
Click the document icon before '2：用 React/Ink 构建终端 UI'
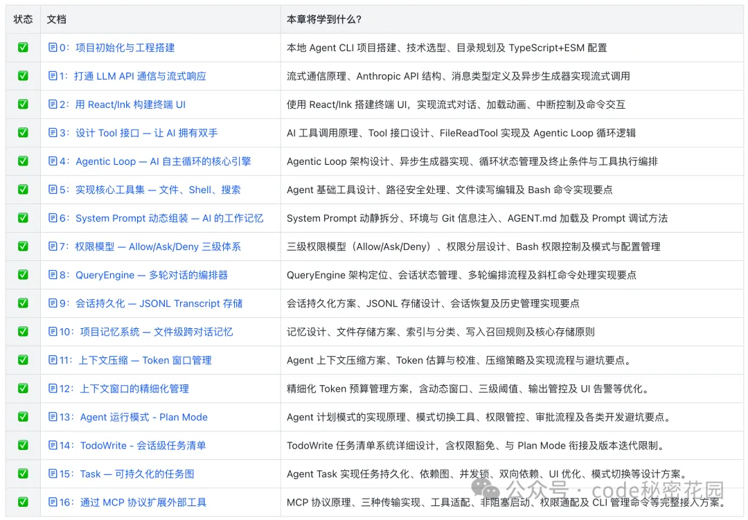point(53,105)
